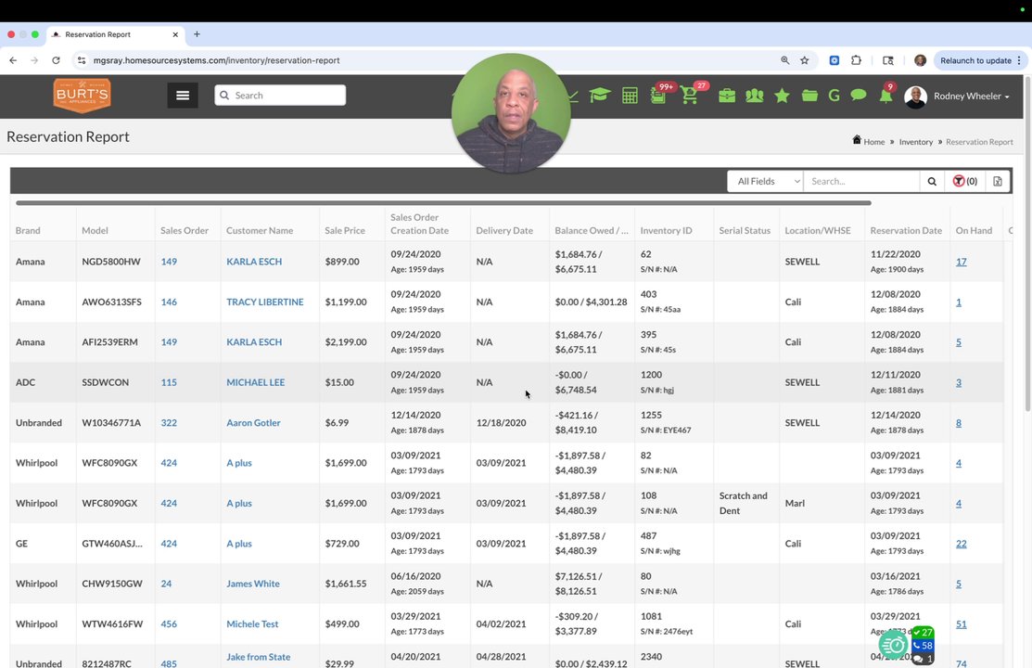This screenshot has width=1032, height=668.
Task: Bookmark this page with star icon
Action: pyautogui.click(x=804, y=60)
